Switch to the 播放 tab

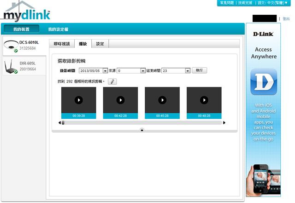pos(83,44)
